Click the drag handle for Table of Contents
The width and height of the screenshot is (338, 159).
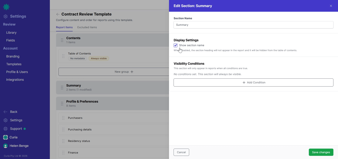tap(63, 56)
